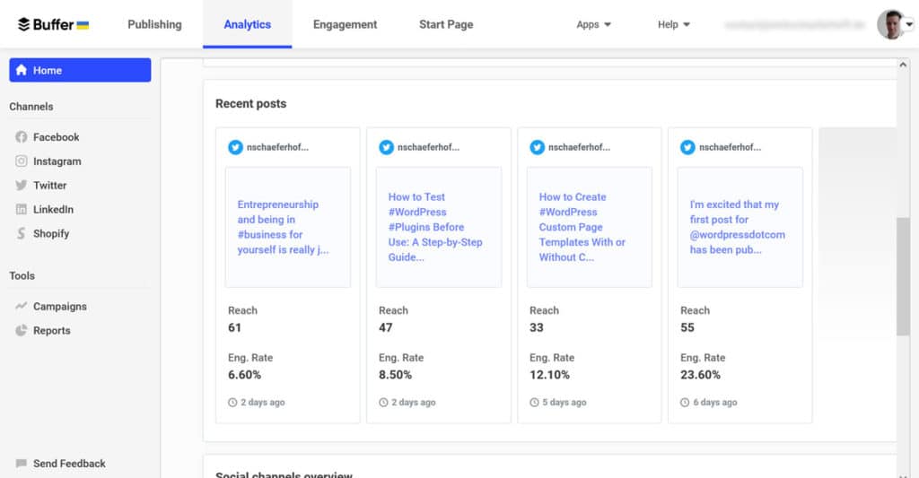Click the Home button in sidebar
This screenshot has width=919, height=478.
(80, 70)
